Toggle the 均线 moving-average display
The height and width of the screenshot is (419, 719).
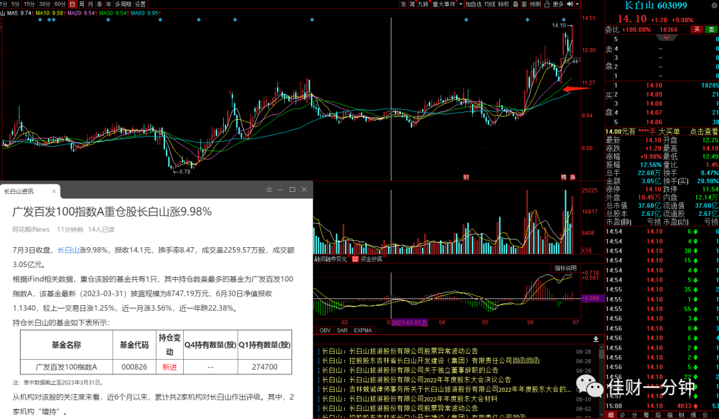490,4
